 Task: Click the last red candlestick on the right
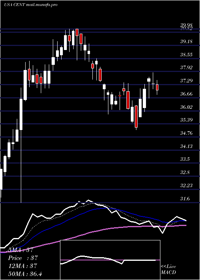tap(157, 87)
